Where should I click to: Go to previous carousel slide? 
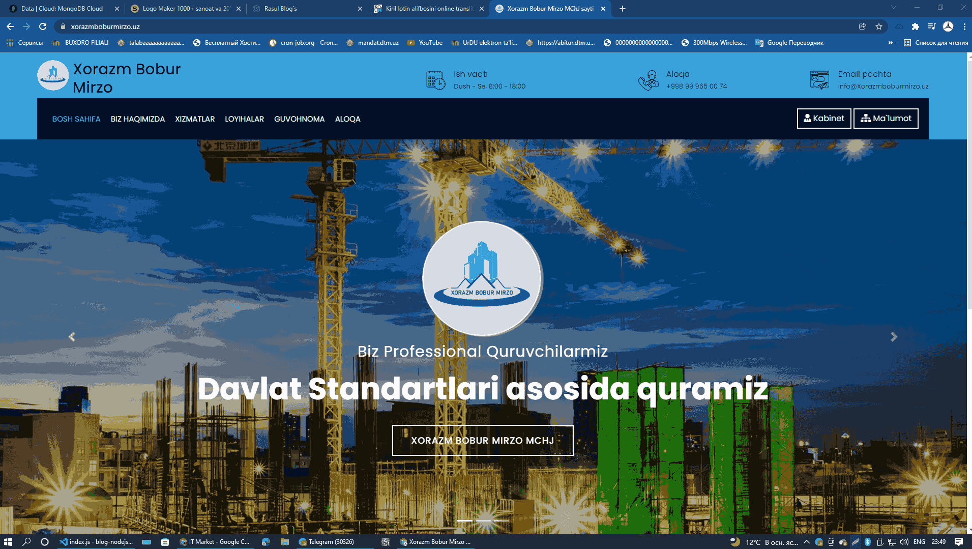pos(72,337)
